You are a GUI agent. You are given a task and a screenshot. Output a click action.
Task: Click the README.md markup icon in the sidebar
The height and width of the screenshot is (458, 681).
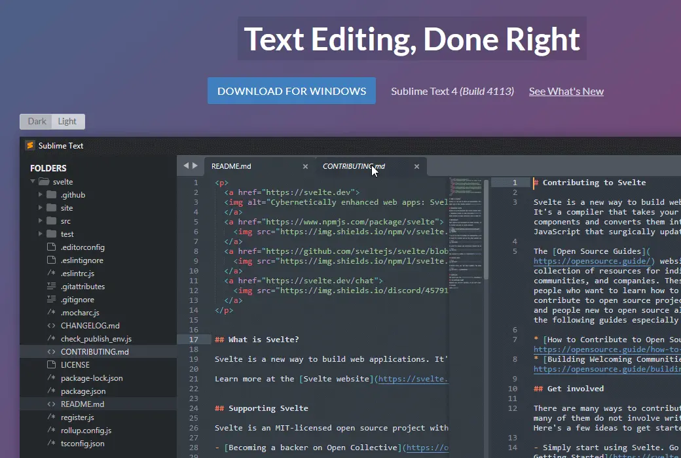[51, 404]
